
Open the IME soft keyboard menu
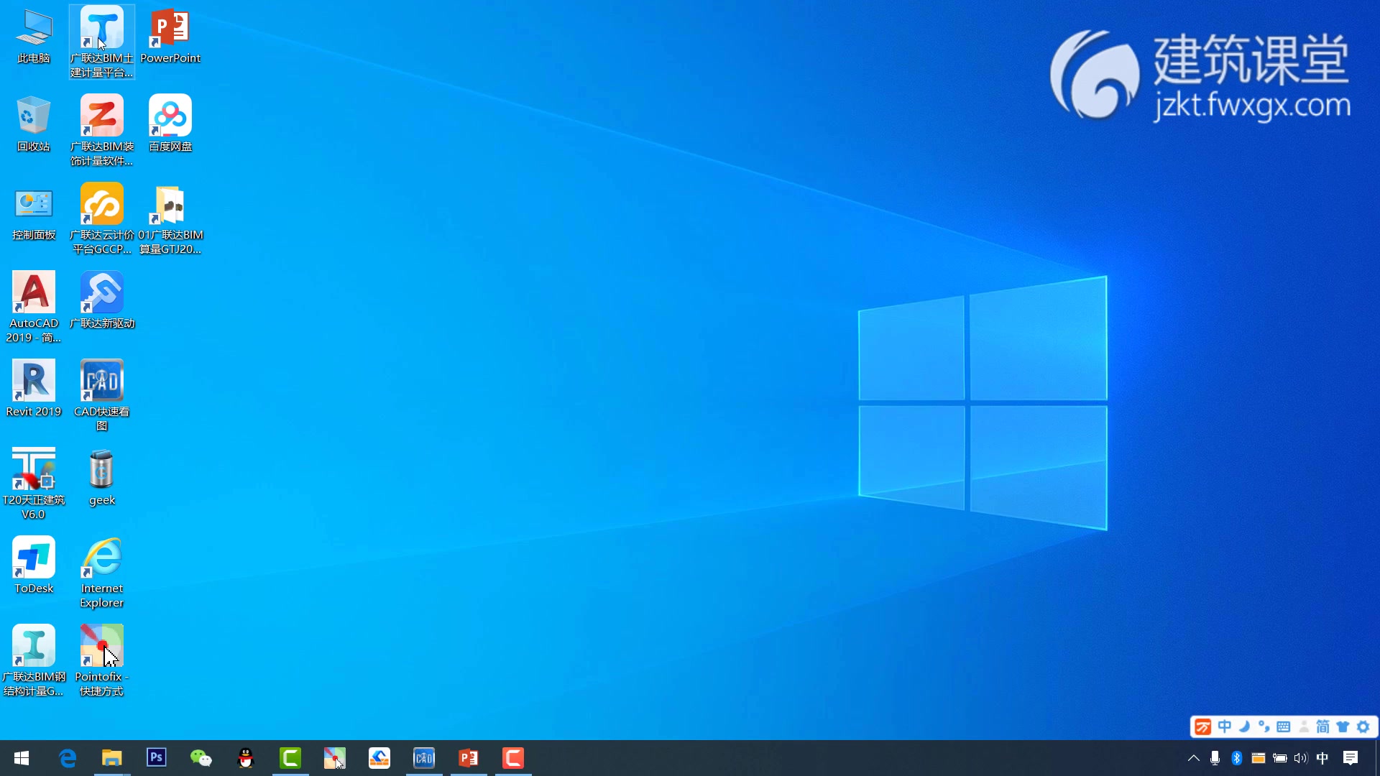[1284, 727]
